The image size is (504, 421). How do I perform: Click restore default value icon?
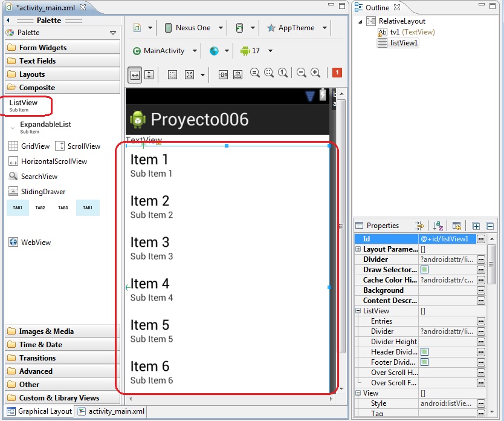[456, 226]
